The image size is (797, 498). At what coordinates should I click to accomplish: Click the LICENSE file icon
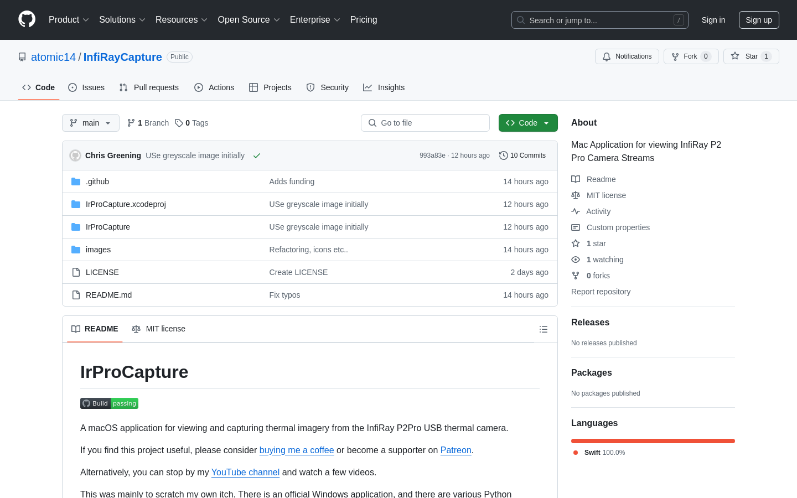(x=76, y=272)
